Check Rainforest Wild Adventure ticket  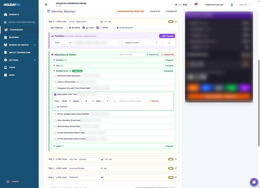[x=55, y=76]
